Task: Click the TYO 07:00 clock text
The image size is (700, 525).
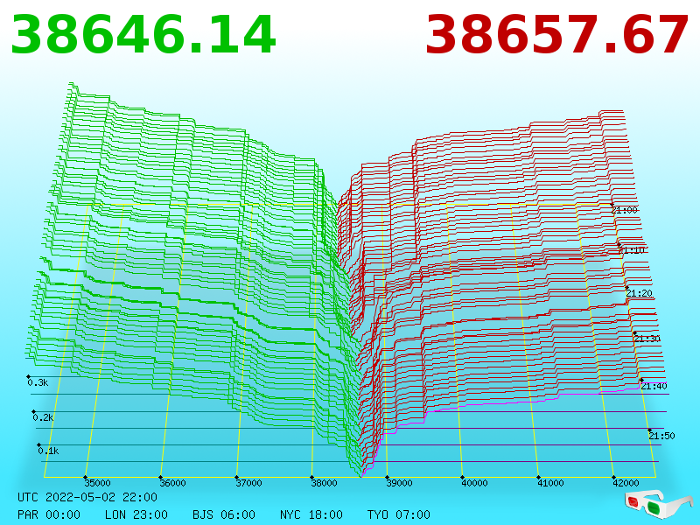Action: [x=399, y=514]
